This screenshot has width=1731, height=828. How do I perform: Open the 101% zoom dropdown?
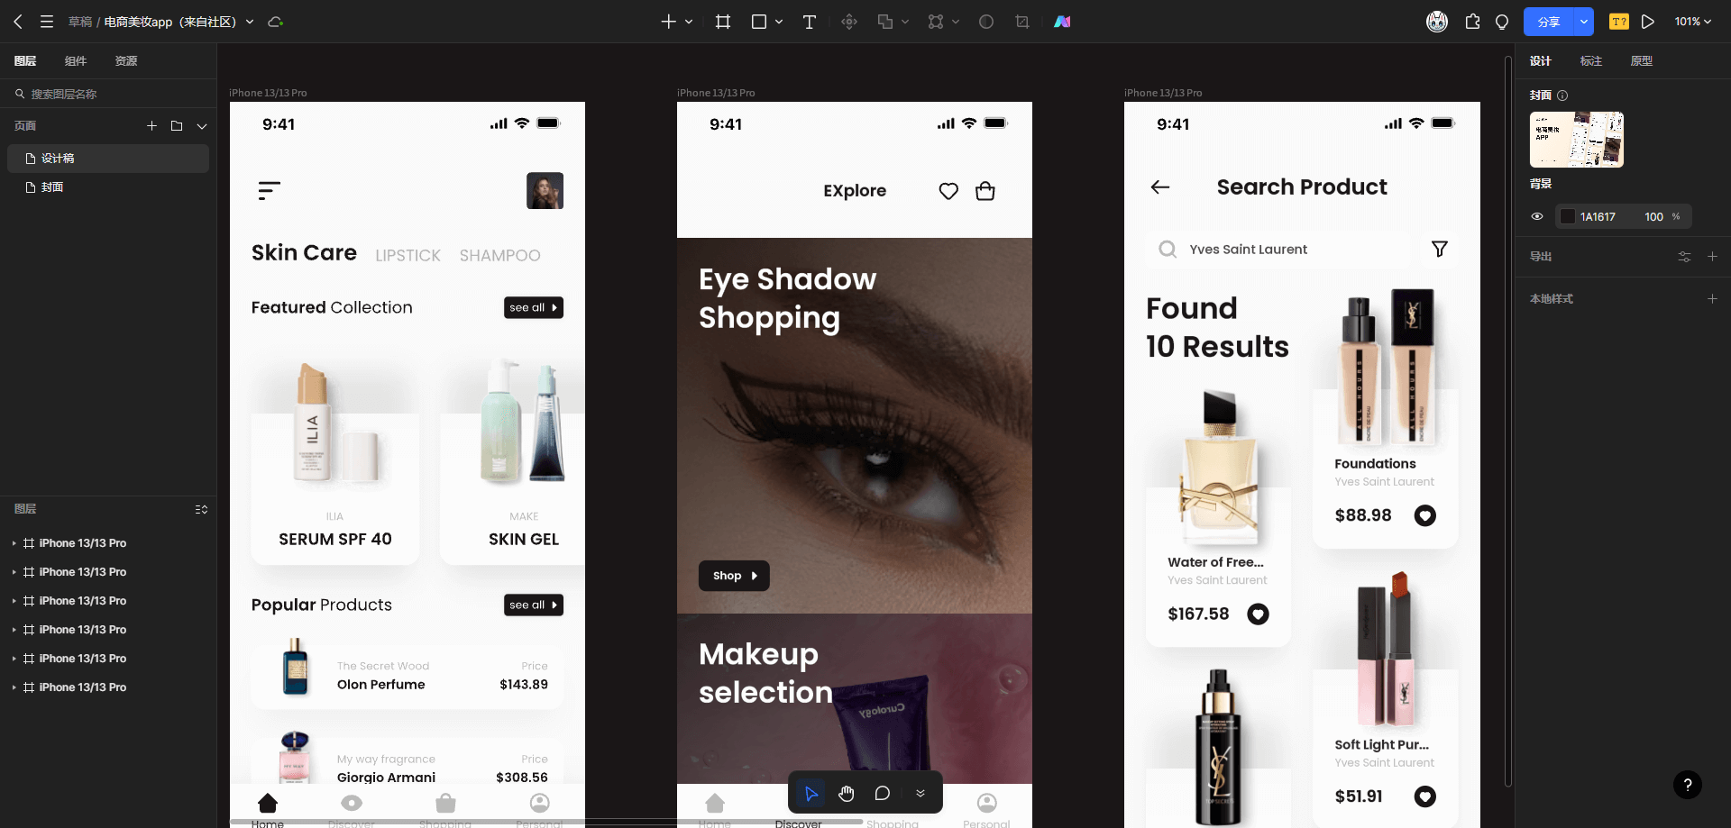point(1693,22)
